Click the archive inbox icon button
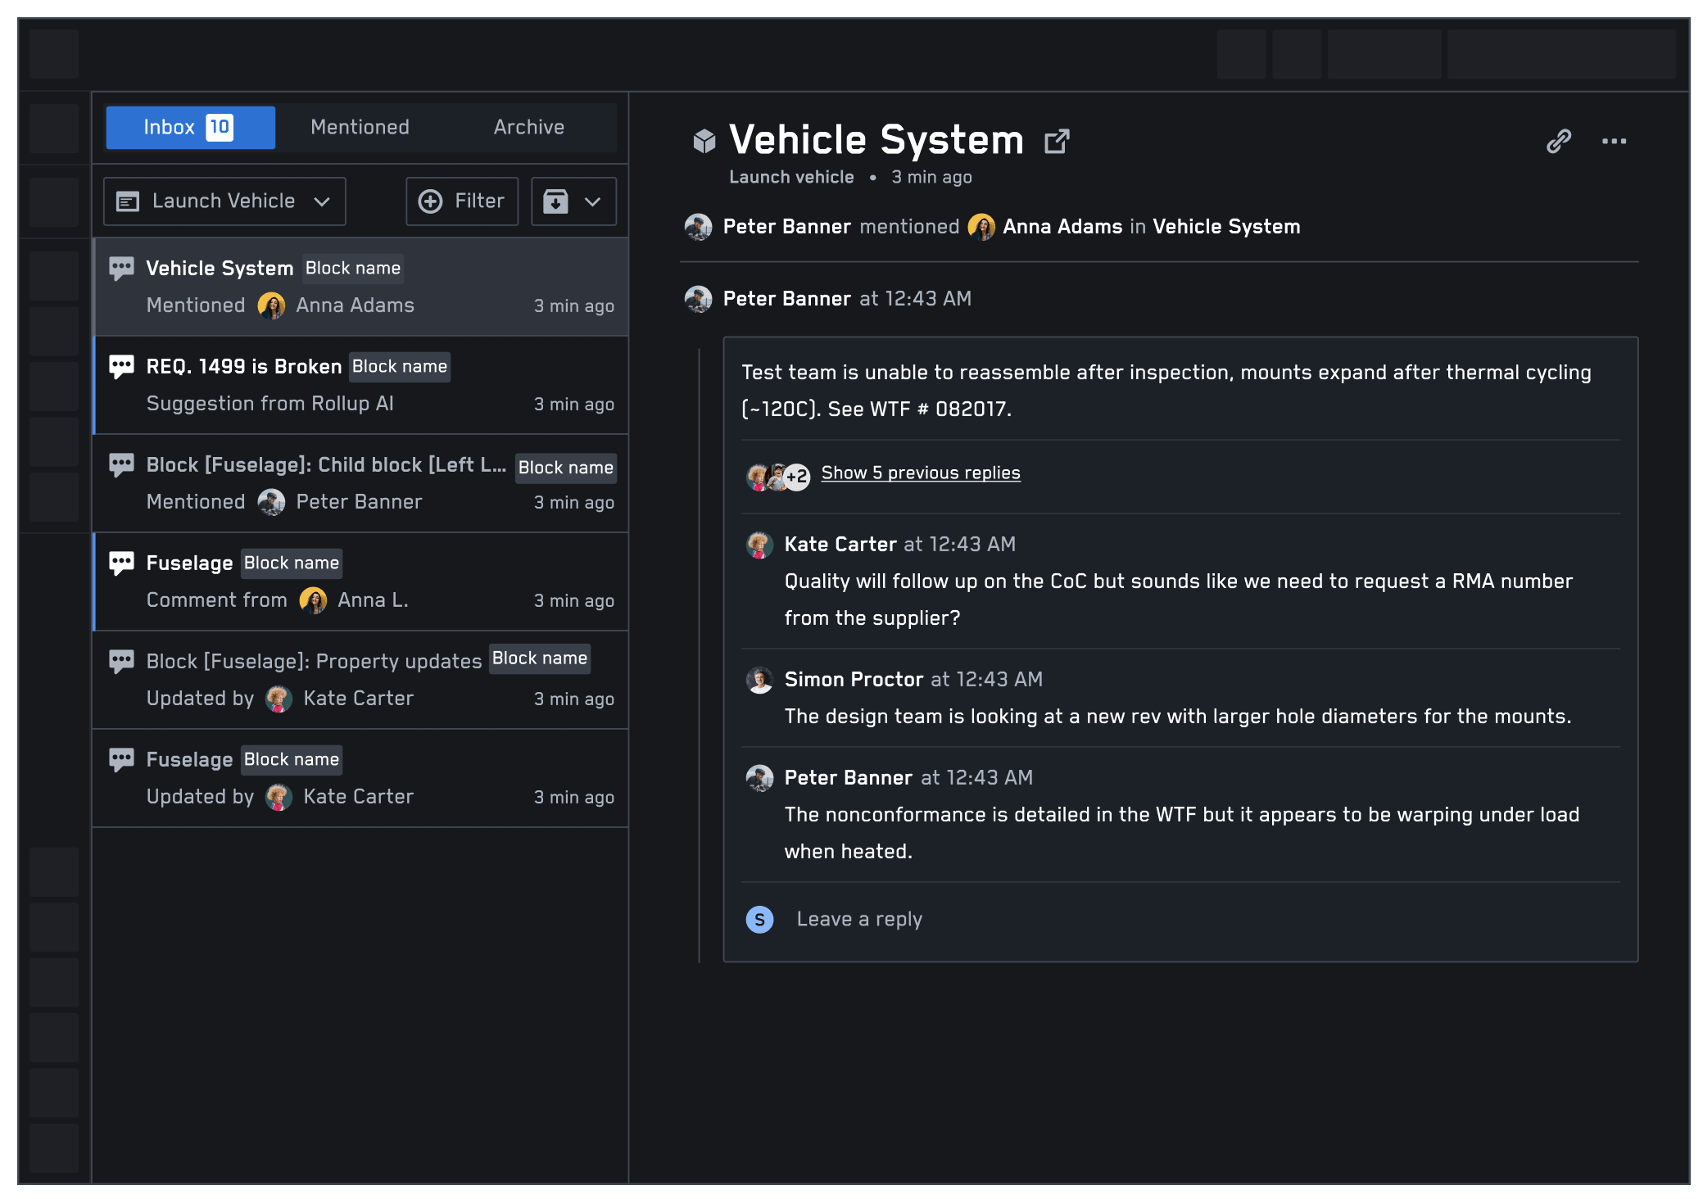The image size is (1703, 1199). click(556, 201)
